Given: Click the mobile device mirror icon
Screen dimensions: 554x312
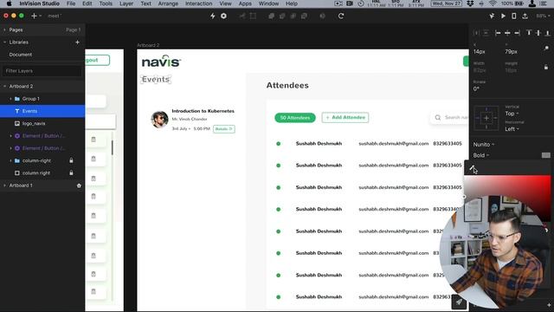Looking at the screenshot, I should pos(514,16).
